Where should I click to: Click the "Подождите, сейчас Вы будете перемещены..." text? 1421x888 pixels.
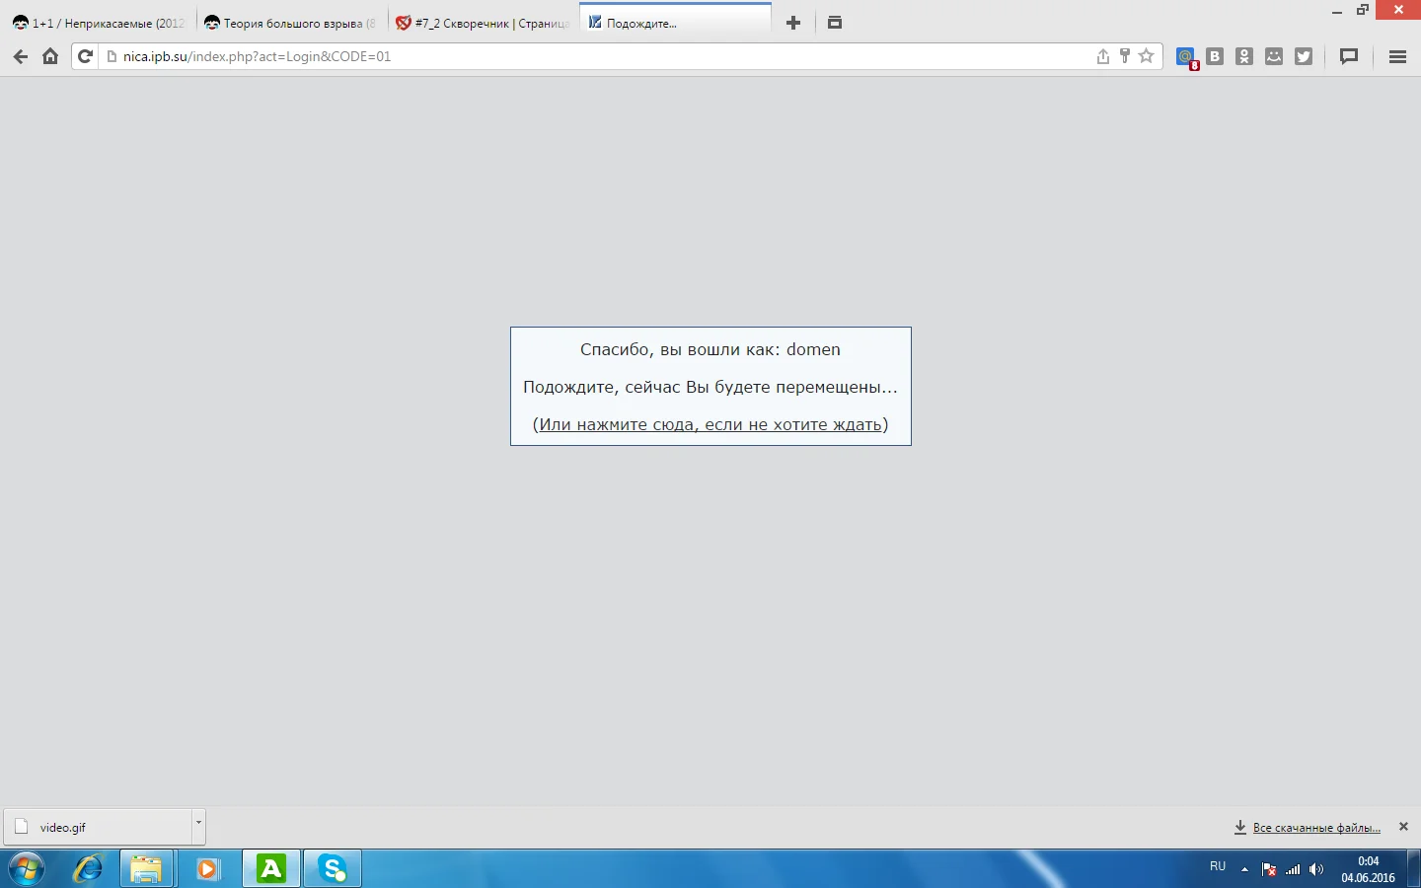pyautogui.click(x=710, y=387)
